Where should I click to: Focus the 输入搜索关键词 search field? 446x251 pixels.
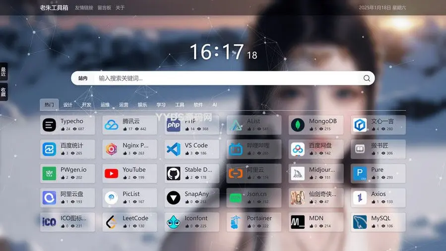pos(228,78)
